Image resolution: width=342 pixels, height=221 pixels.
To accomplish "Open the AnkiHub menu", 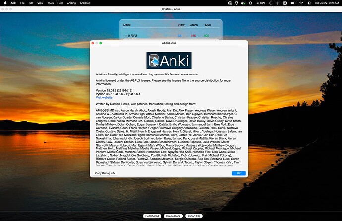I will [x=85, y=3].
